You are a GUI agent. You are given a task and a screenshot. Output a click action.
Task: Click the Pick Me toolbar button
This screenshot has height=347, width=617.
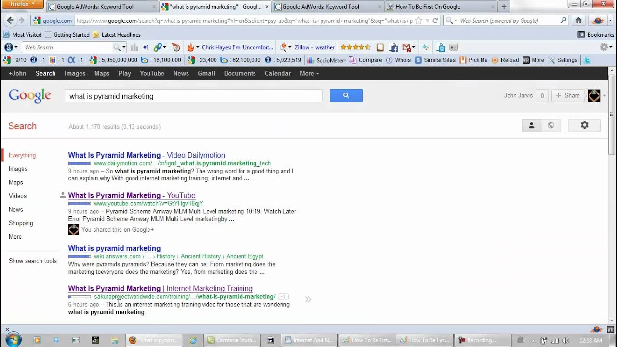click(473, 60)
